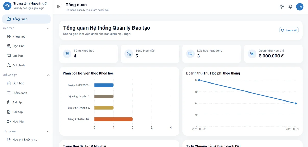The width and height of the screenshot is (308, 147).
Task: Click the Tổng Học viên card icon
Action: (x=129, y=54)
